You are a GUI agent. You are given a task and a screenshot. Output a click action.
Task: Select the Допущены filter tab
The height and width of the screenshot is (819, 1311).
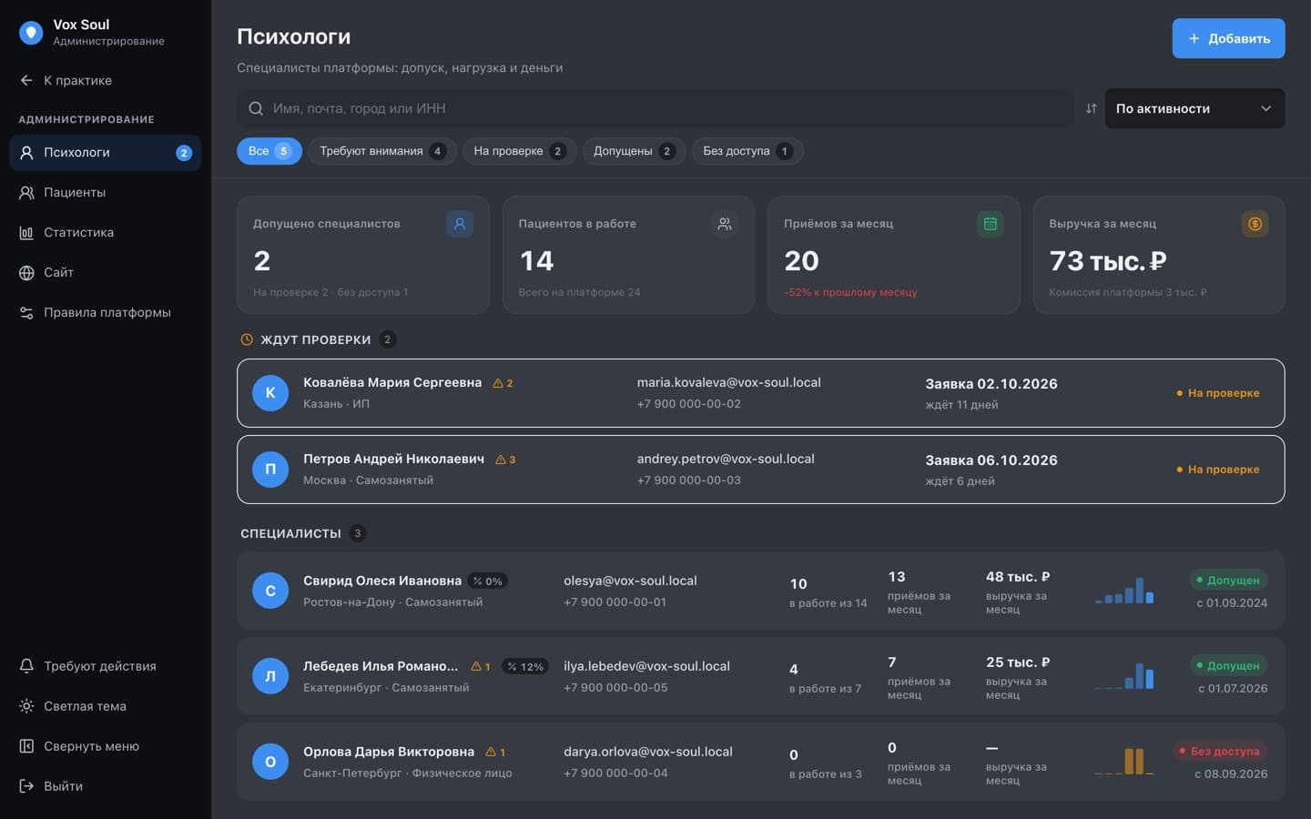pos(635,151)
